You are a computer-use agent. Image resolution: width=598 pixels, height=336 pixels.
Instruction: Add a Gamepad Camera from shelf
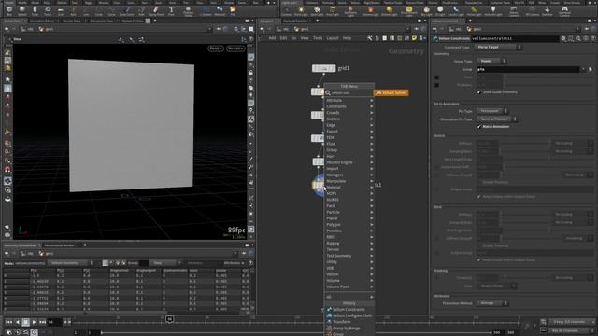(564, 11)
